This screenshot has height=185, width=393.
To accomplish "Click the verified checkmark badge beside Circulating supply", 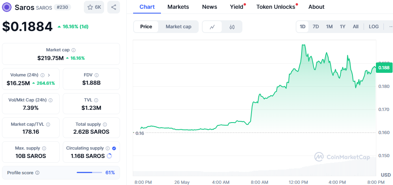I will click(x=114, y=148).
